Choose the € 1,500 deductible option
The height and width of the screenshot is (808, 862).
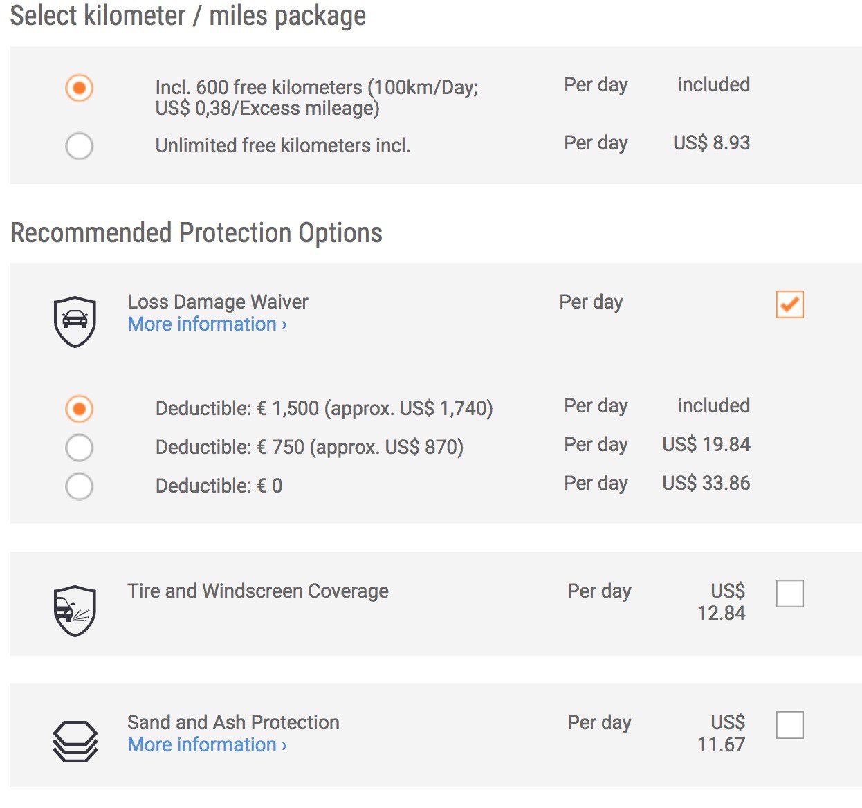click(x=79, y=409)
